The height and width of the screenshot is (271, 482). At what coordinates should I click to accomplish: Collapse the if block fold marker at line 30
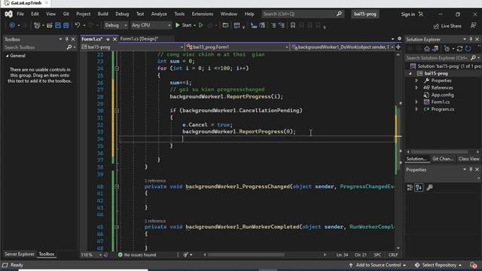click(117, 111)
